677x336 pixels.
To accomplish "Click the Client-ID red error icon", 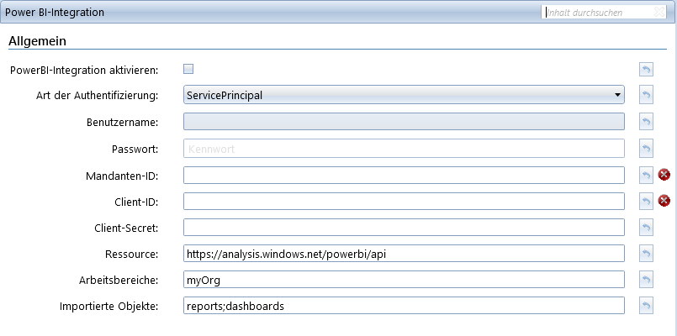I will 664,201.
